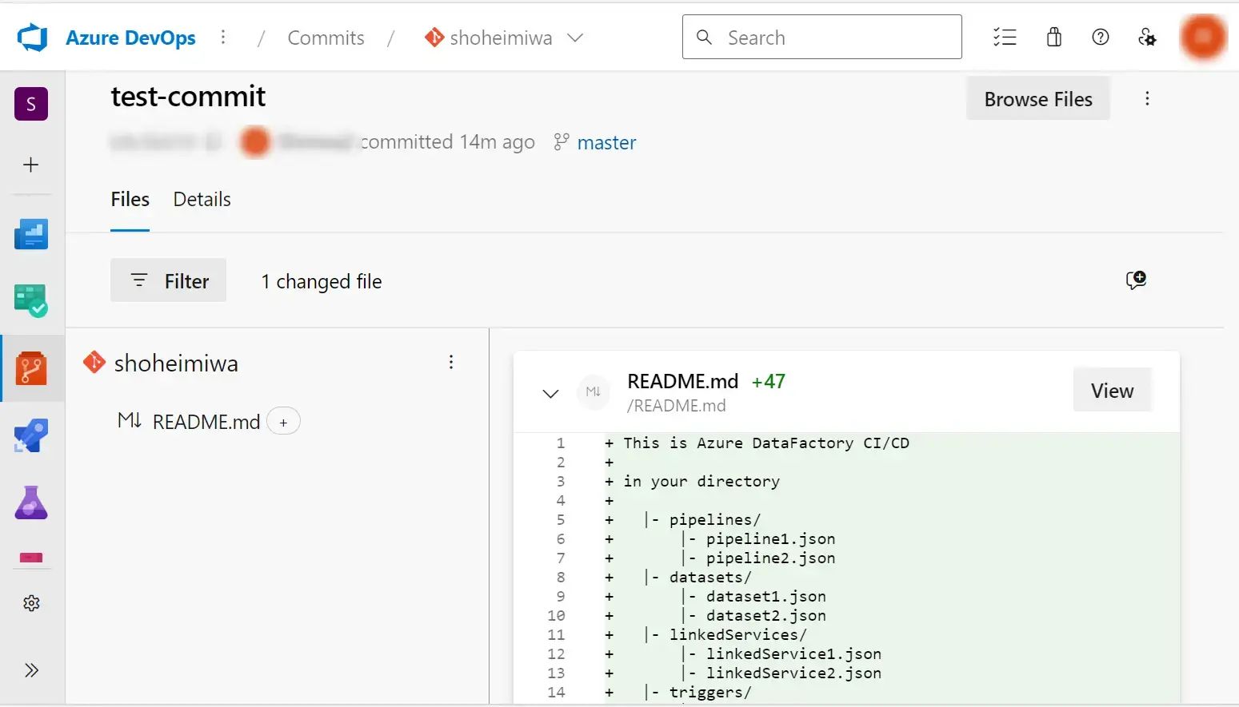This screenshot has width=1239, height=707.
Task: Open the Boards hub icon
Action: point(31,300)
